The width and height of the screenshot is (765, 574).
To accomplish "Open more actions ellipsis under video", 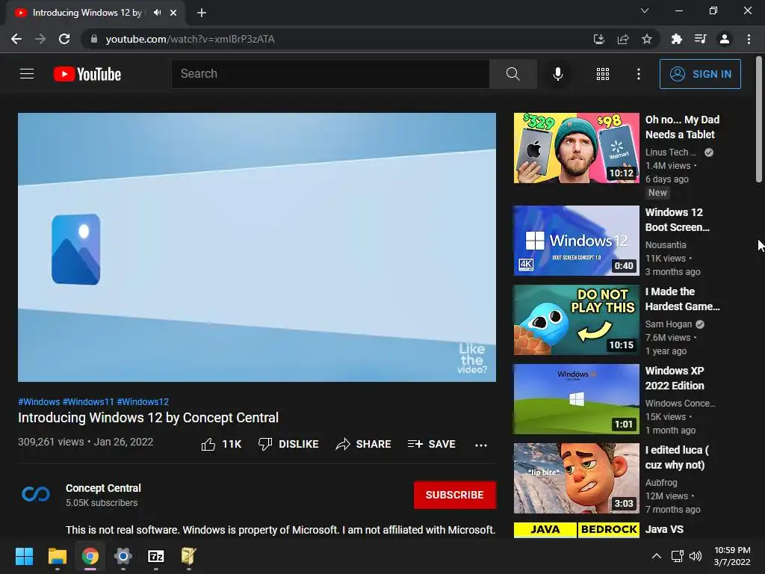I will pos(481,445).
